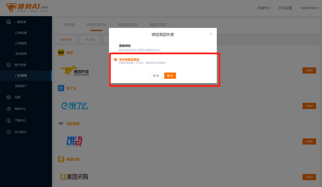Open 订单列表 in the sidebar

click(21, 33)
